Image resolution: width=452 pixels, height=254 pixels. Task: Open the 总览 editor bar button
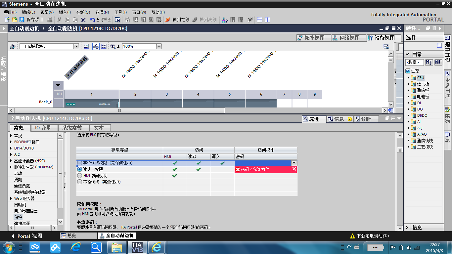click(78, 236)
